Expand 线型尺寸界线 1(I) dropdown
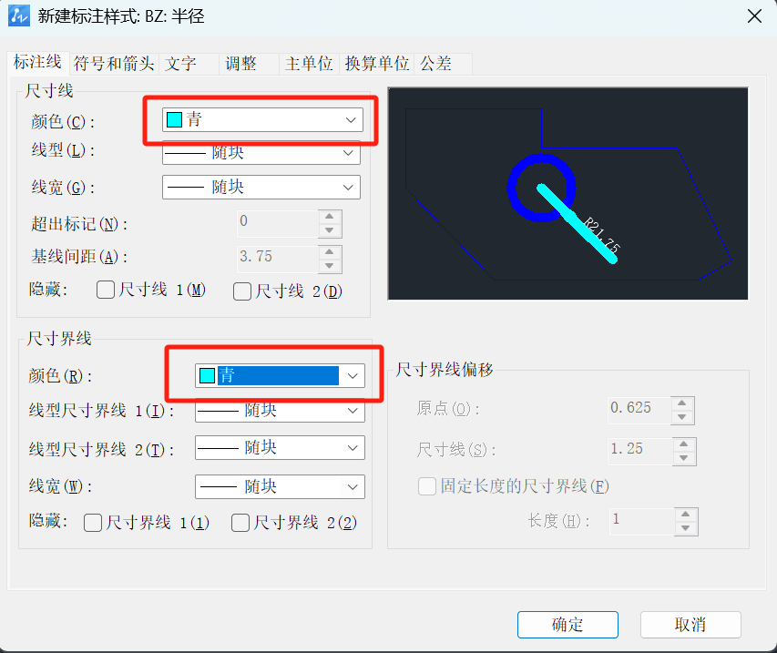The width and height of the screenshot is (777, 653). (280, 410)
